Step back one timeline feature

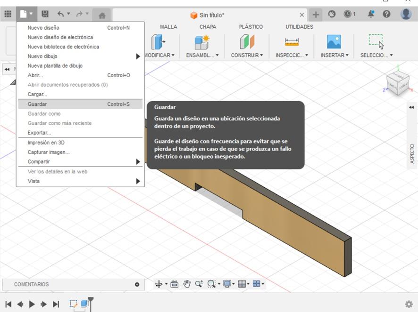(20, 304)
